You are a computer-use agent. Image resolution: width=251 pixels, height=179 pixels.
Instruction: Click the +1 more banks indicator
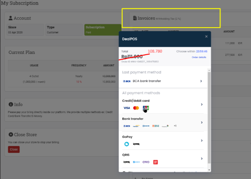(x=175, y=126)
